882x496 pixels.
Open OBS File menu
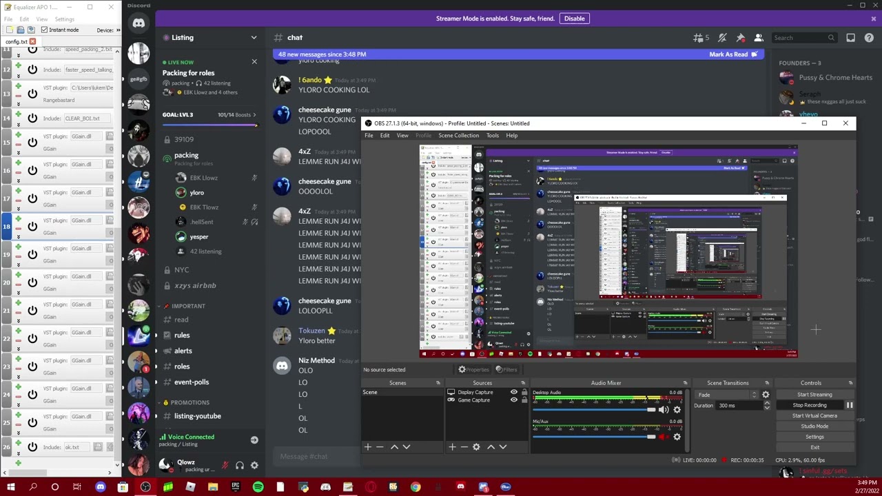[369, 135]
